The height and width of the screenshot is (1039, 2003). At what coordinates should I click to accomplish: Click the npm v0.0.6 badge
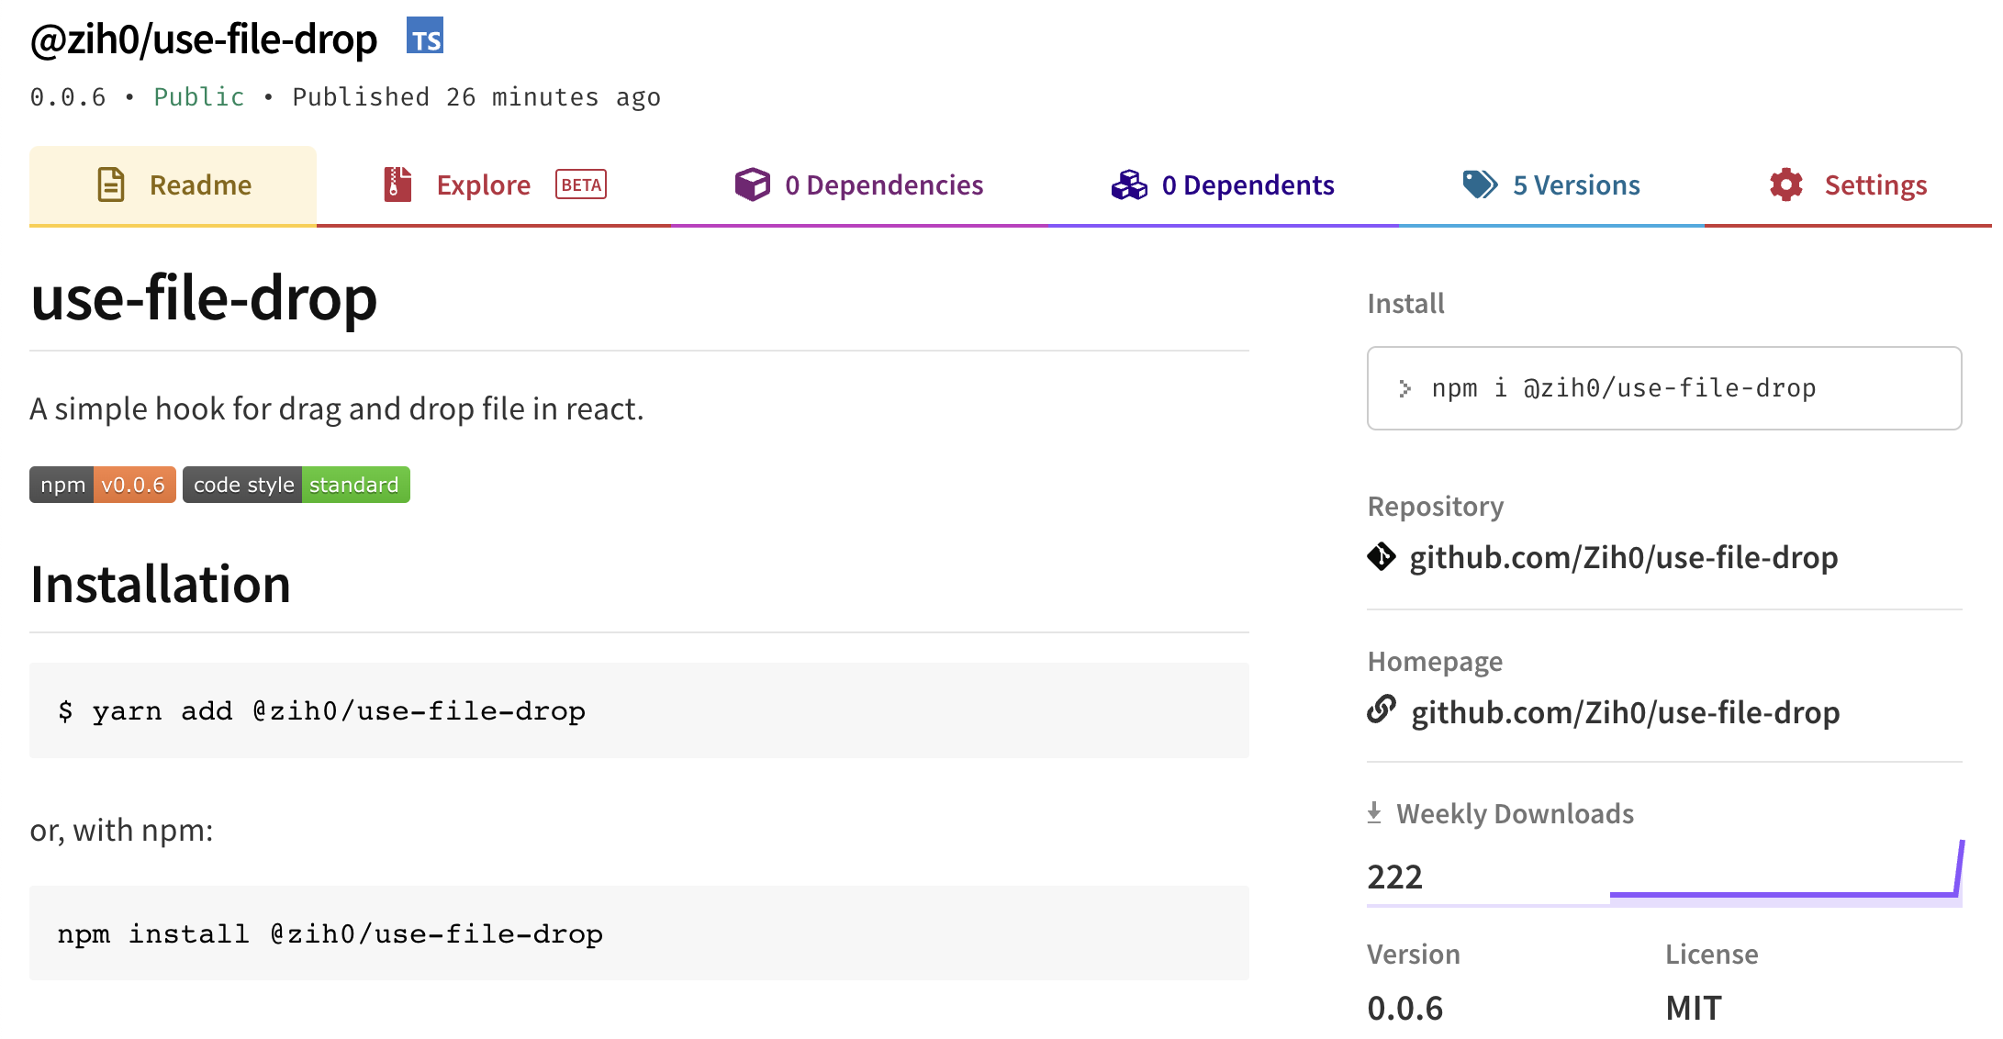(x=103, y=485)
